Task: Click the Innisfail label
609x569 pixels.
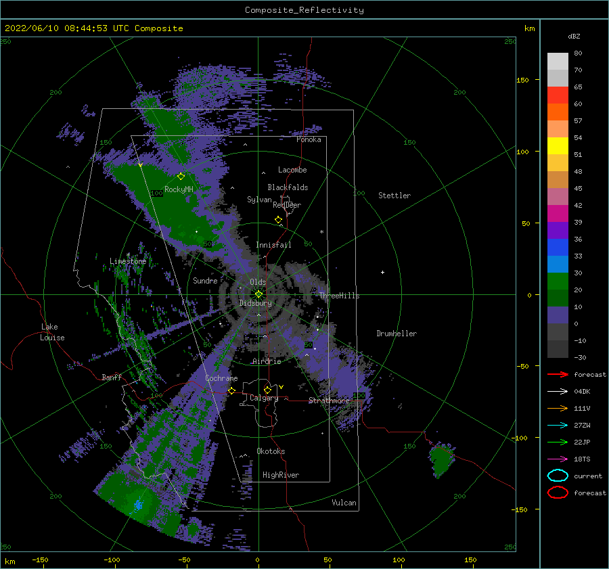Action: [273, 245]
